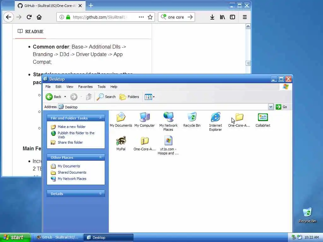Open My Computer icon in Desktop window

pyautogui.click(x=144, y=119)
